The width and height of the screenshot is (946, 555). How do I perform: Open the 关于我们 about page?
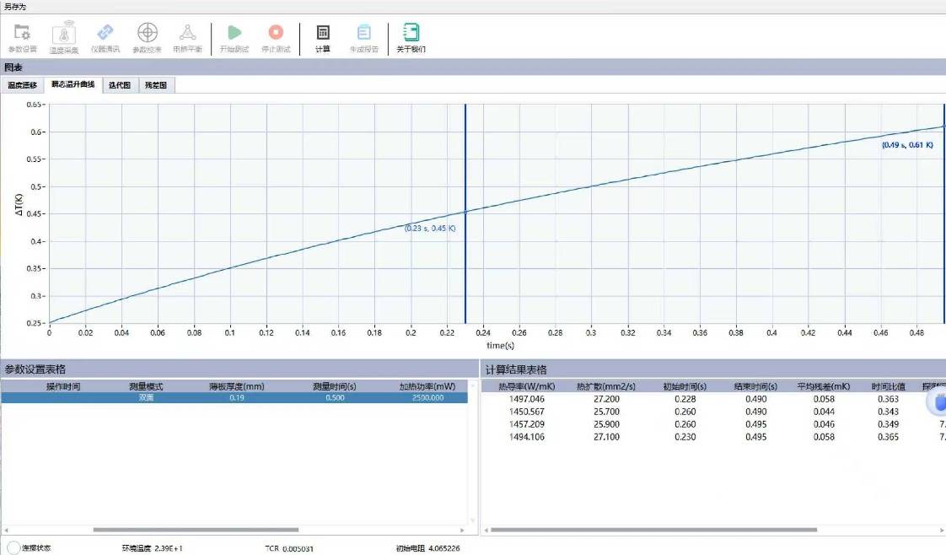coord(411,38)
